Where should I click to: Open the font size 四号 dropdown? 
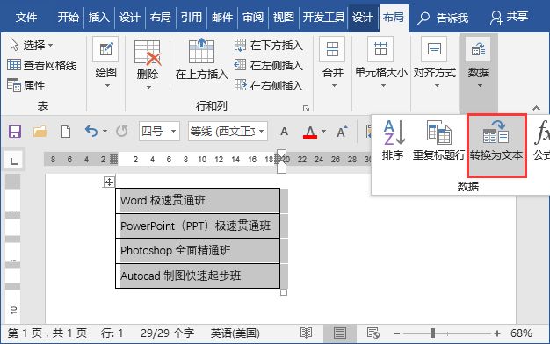(x=173, y=132)
